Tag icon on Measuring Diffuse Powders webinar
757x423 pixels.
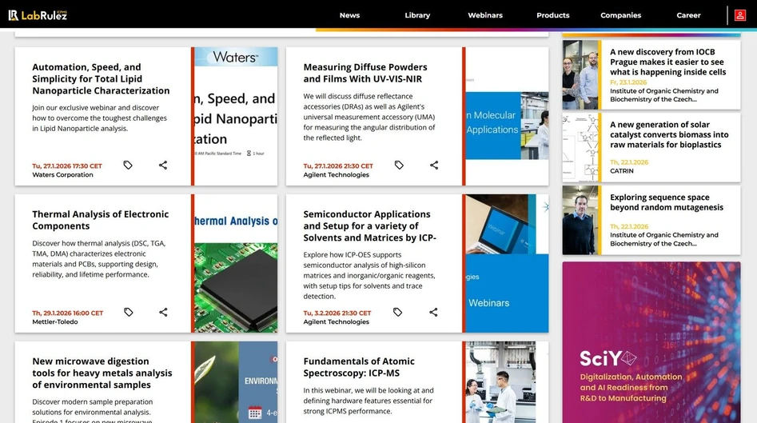point(399,166)
